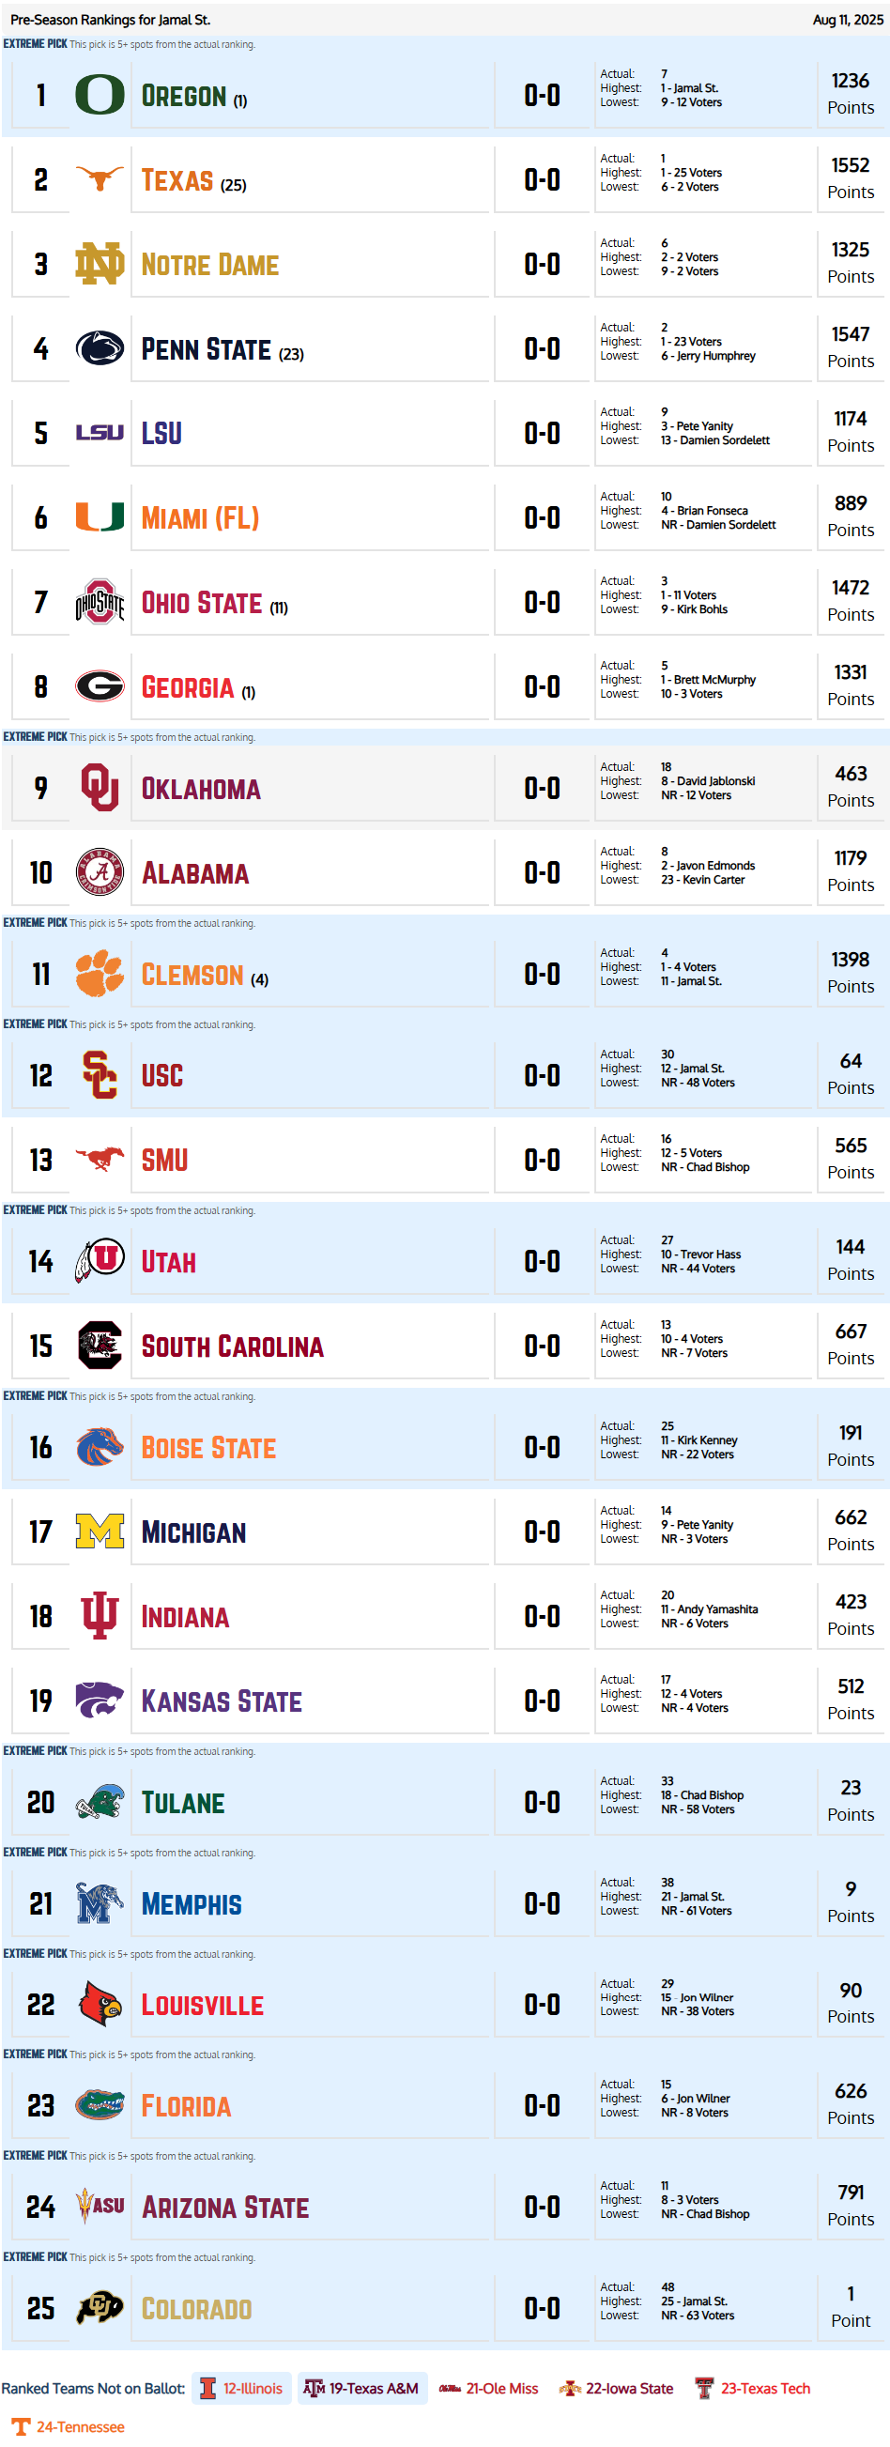Image resolution: width=890 pixels, height=2447 pixels.
Task: Click the Texas Longhorns logo
Action: coord(99,179)
